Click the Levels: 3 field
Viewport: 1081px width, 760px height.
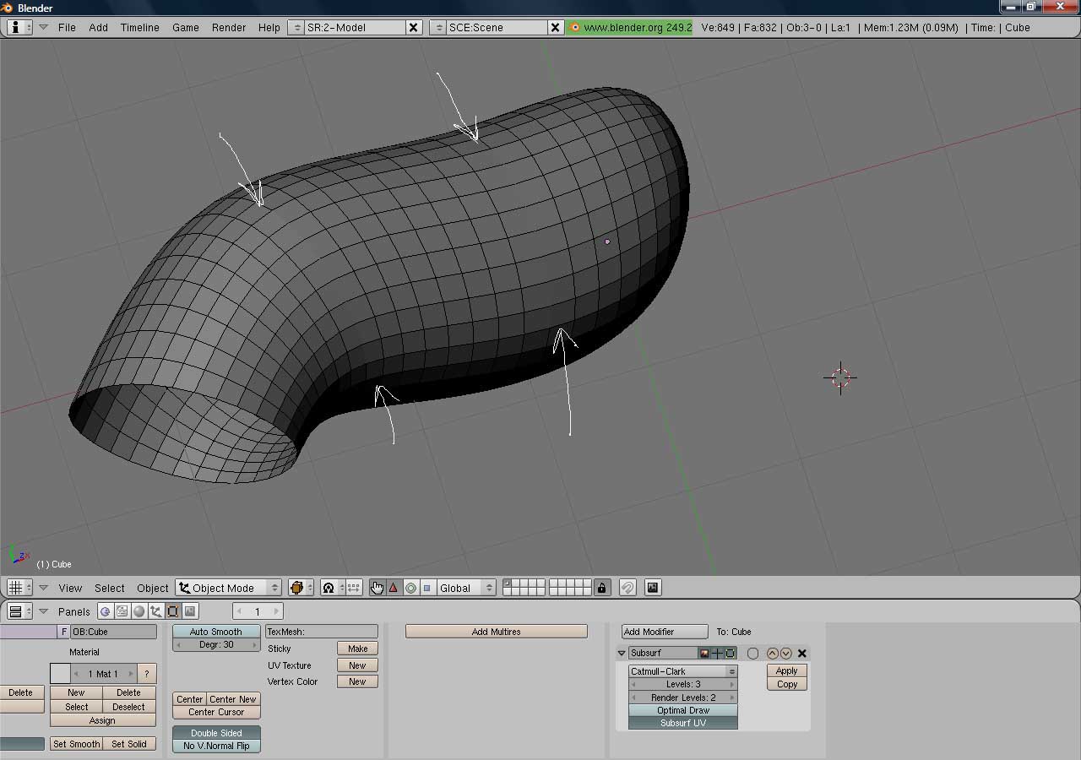683,684
